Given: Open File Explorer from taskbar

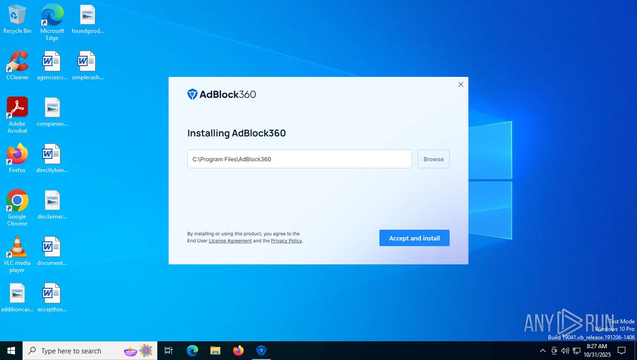Looking at the screenshot, I should coord(215,351).
